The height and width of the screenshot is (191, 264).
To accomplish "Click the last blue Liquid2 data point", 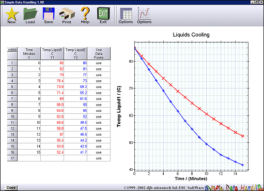I will point(243,165).
